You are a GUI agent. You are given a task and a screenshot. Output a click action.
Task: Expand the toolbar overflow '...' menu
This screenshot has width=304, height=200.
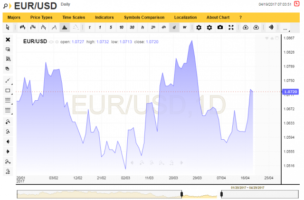[285, 28]
